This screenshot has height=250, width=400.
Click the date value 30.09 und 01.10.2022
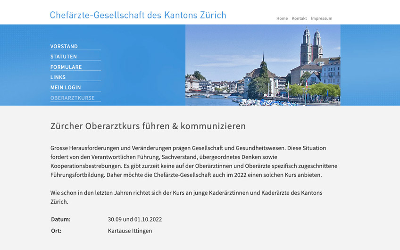[x=135, y=219]
